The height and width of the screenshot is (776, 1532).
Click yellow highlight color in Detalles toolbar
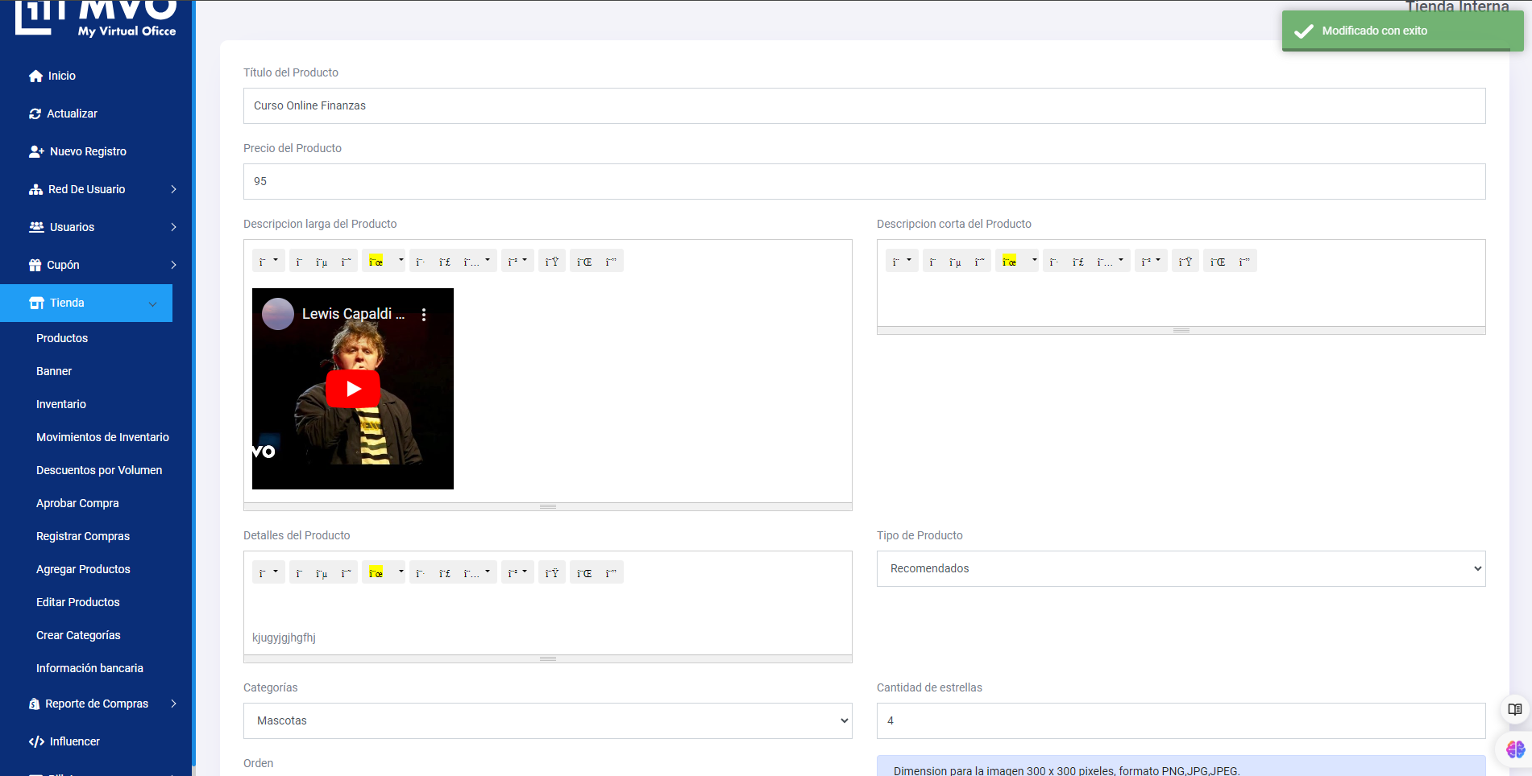376,572
